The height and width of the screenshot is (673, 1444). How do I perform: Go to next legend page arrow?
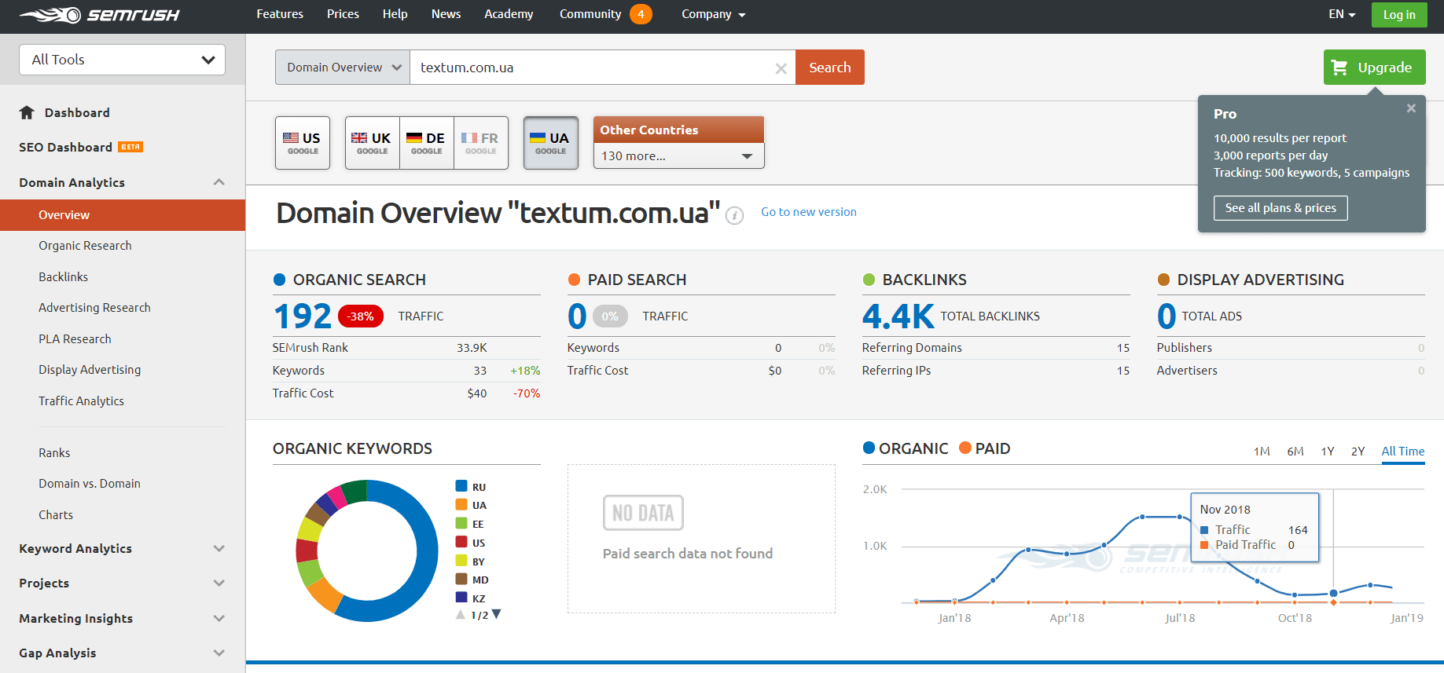(496, 615)
